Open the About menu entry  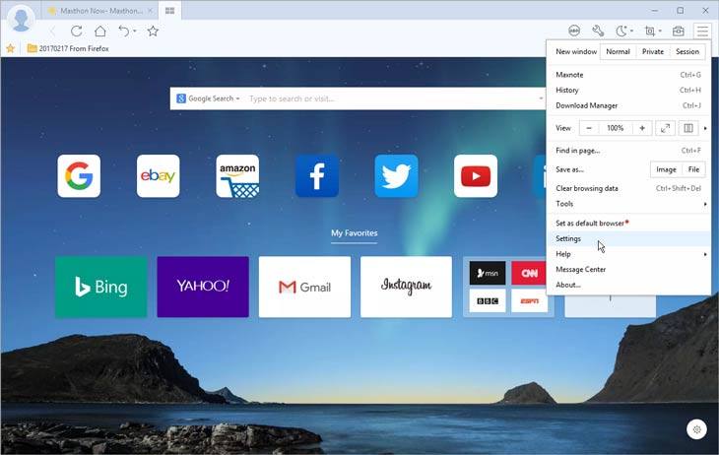point(628,285)
